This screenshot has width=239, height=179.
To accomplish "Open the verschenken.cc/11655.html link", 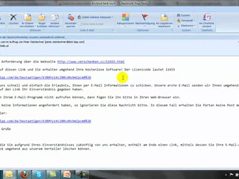I will 91,62.
